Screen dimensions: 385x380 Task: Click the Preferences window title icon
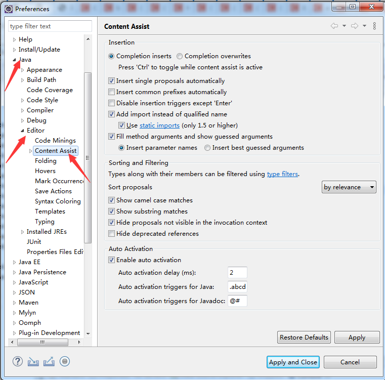point(9,9)
